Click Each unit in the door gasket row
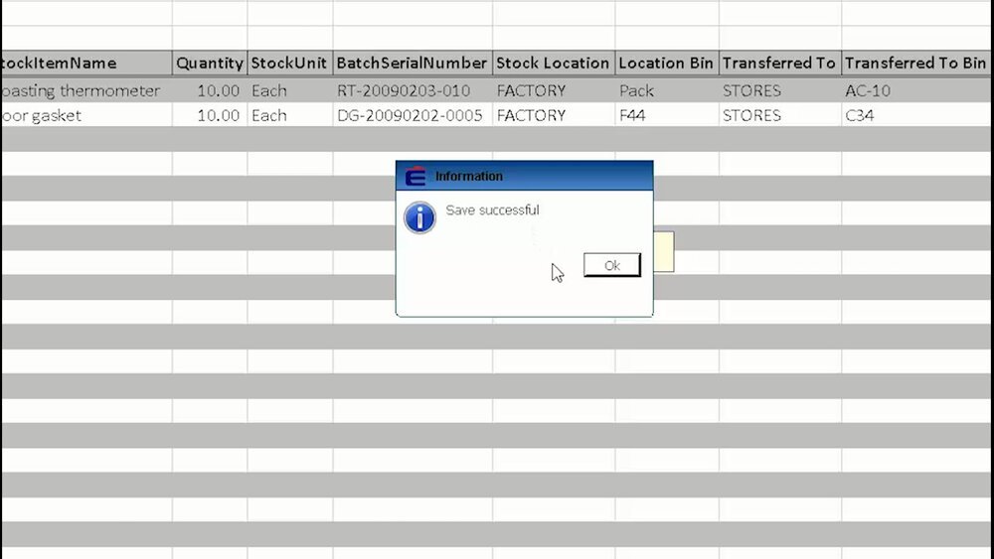The width and height of the screenshot is (994, 559). 289,115
